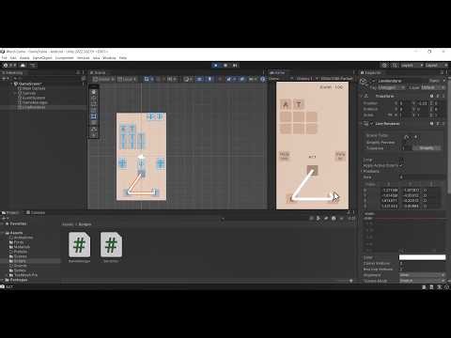Viewport: 451px width, 338px height.
Task: Switch to the Inspector tab
Action: (371, 72)
